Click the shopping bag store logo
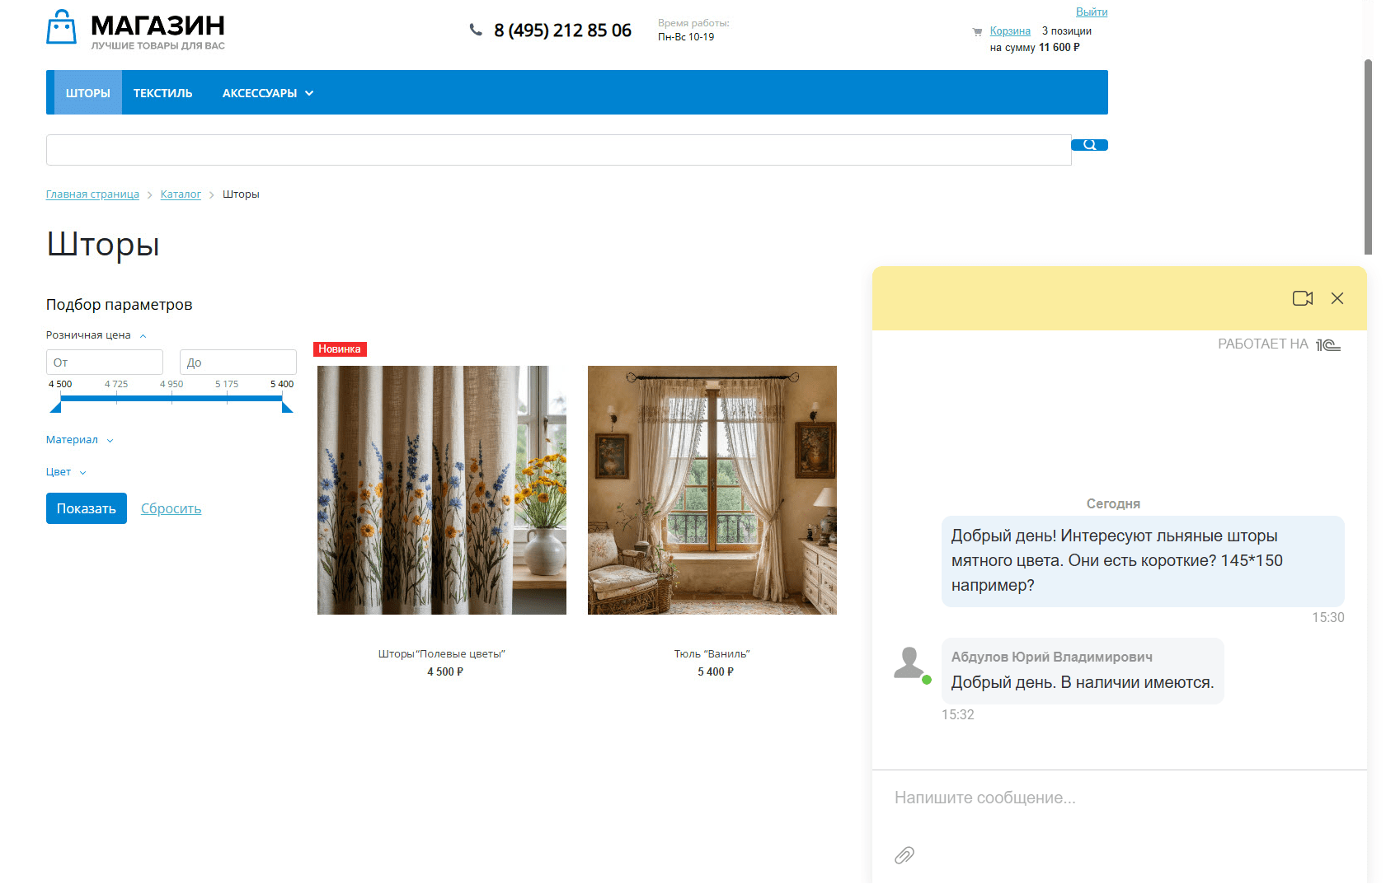 (62, 27)
